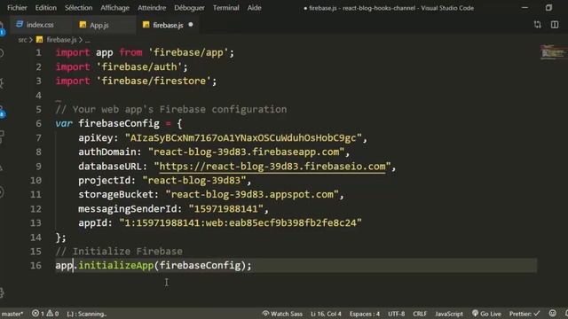Screen dimensions: 568x319
Task: Click the appId string on line 13
Action: click(x=241, y=222)
